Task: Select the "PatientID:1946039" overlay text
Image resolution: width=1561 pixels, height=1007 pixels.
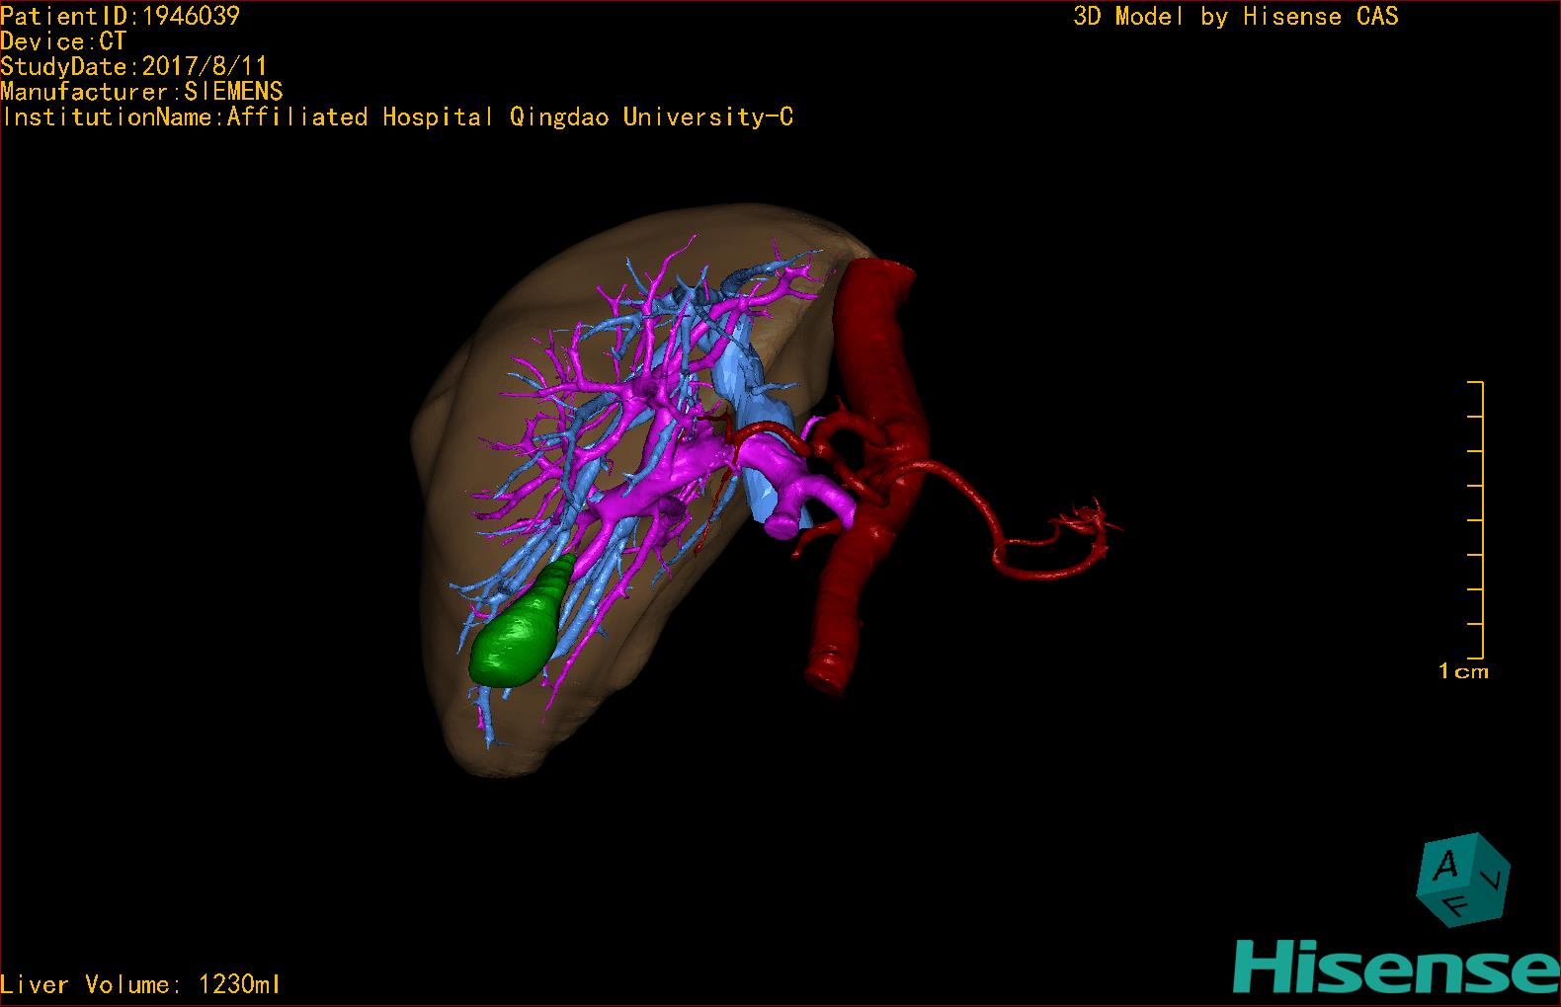Action: (120, 16)
